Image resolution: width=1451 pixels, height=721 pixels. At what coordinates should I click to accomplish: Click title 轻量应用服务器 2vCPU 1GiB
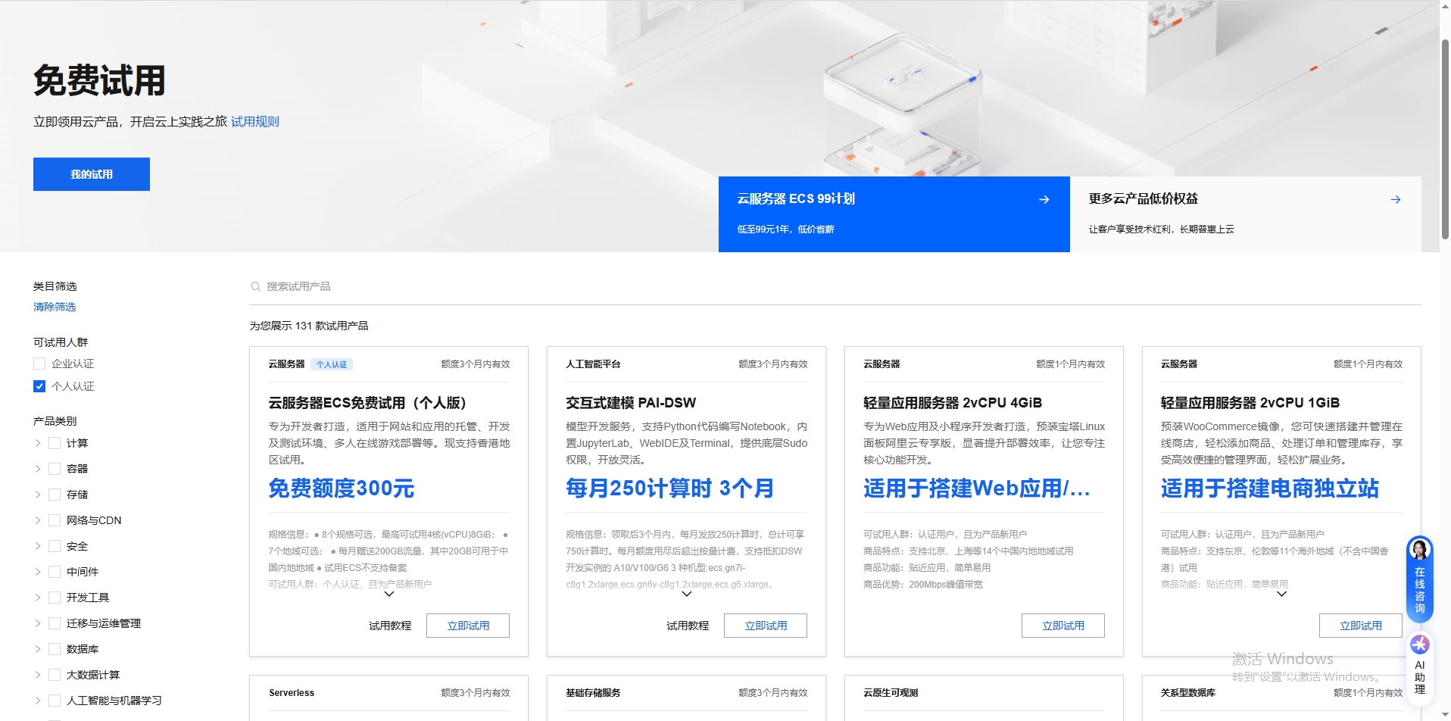click(x=1250, y=403)
